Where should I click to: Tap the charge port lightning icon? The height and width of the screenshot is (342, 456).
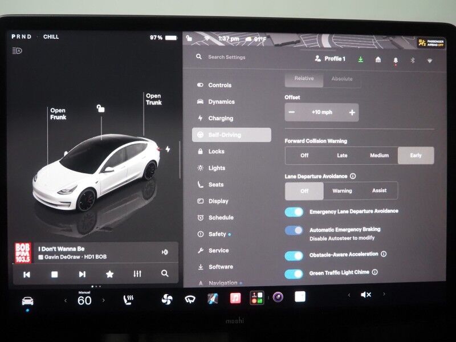[x=168, y=149]
